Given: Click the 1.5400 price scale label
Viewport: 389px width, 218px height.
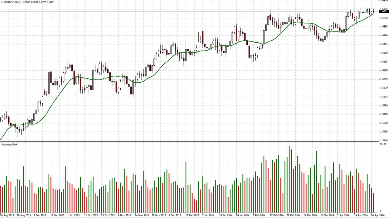Looking at the screenshot, I should (384, 140).
